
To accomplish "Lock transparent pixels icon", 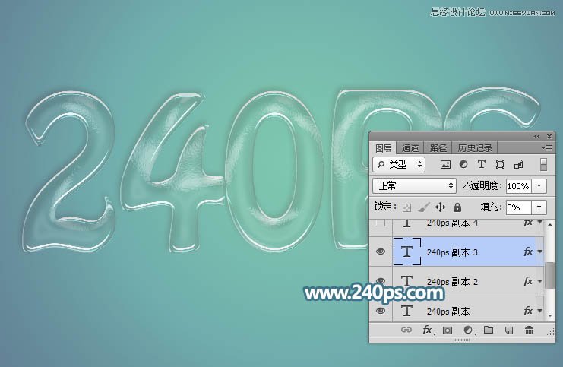I will 406,207.
